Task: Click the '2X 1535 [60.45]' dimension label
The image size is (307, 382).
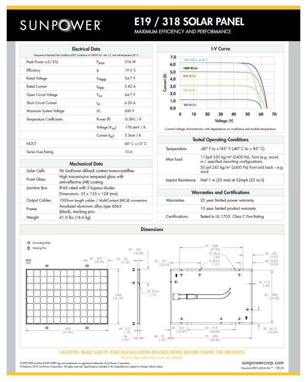Action: pyautogui.click(x=212, y=338)
